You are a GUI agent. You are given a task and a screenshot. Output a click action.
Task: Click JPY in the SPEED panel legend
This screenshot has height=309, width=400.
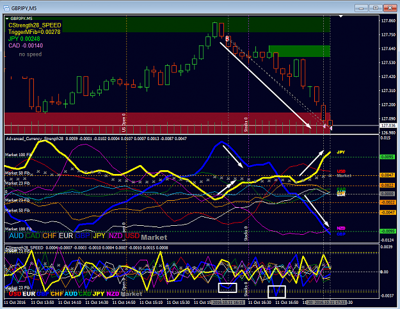99,294
